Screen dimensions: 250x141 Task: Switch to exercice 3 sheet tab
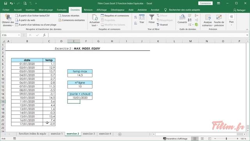pyautogui.click(x=89, y=134)
